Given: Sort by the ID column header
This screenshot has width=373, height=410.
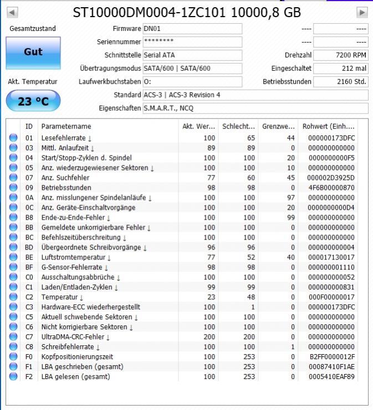Looking at the screenshot, I should point(29,127).
